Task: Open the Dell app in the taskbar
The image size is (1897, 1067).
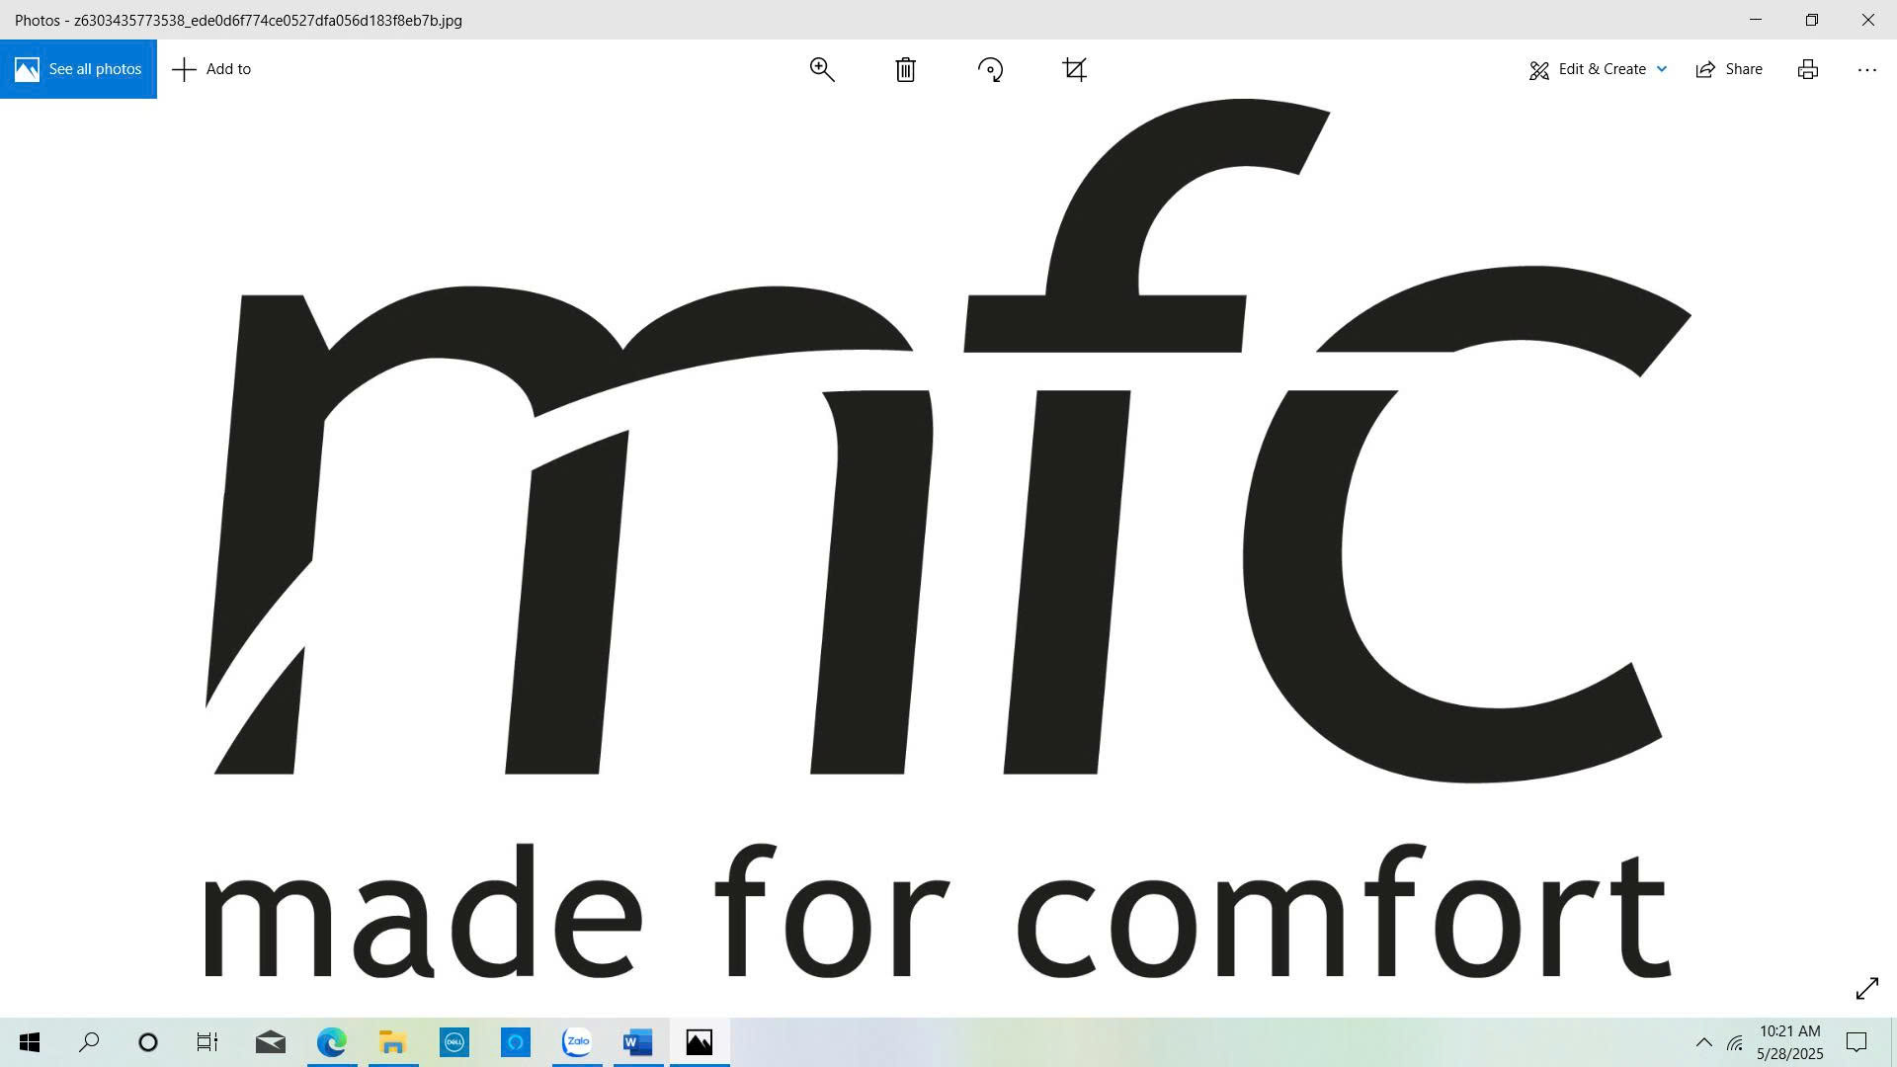Action: point(454,1042)
